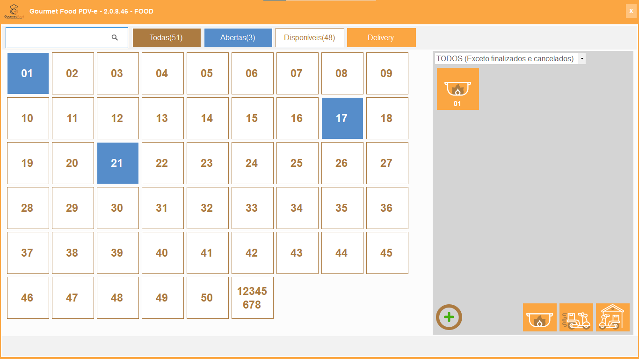
Task: Select table 50
Action: [208, 298]
